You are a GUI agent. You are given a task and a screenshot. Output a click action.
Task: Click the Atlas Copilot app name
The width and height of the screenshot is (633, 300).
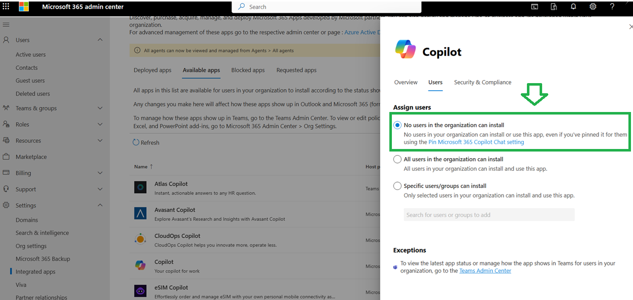click(171, 184)
